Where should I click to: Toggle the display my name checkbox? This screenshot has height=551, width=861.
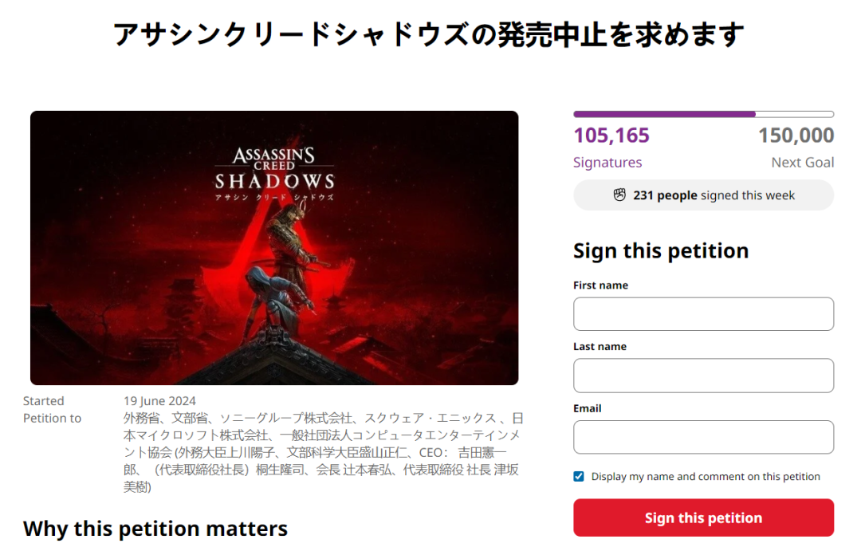point(579,477)
